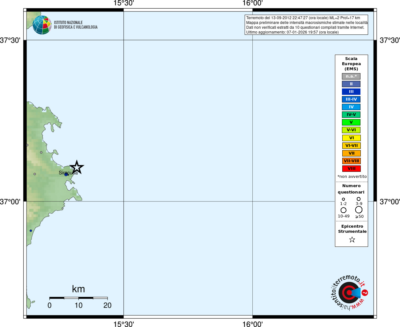Click the 'Scala Europea (EMS)' legend heading
Screen dimensions: 400x327
(351, 64)
